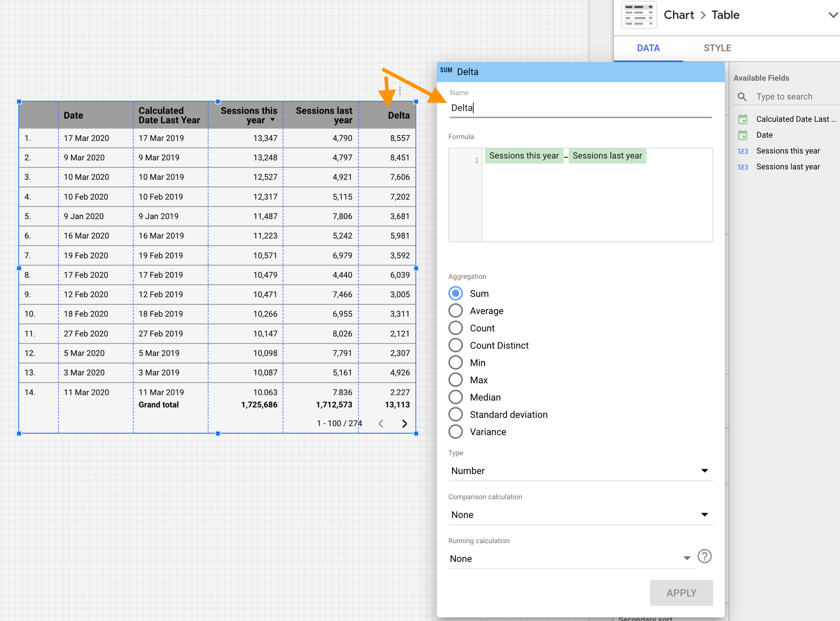
Task: Click the 123 icon beside Sessions last year
Action: [x=743, y=167]
